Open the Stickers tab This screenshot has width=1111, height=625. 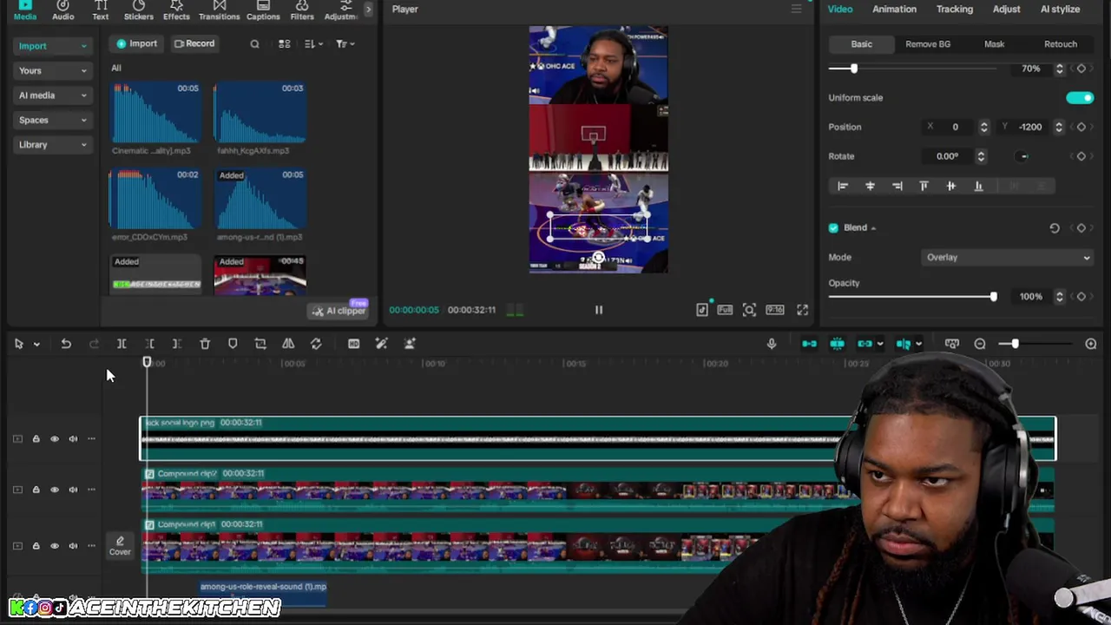point(138,11)
